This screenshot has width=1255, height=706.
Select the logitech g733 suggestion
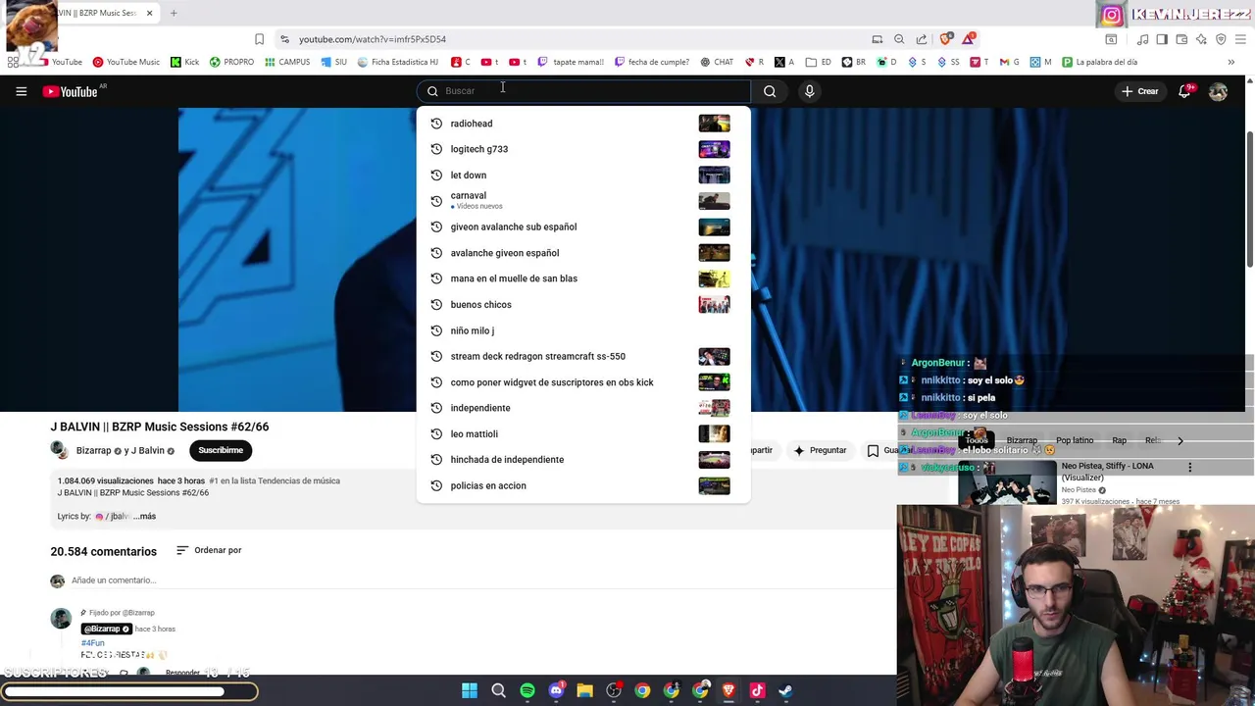[x=583, y=149]
